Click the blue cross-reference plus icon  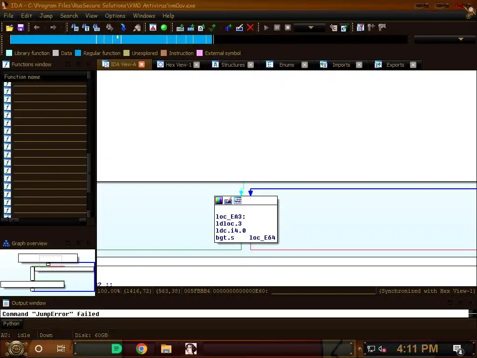[x=228, y=28]
